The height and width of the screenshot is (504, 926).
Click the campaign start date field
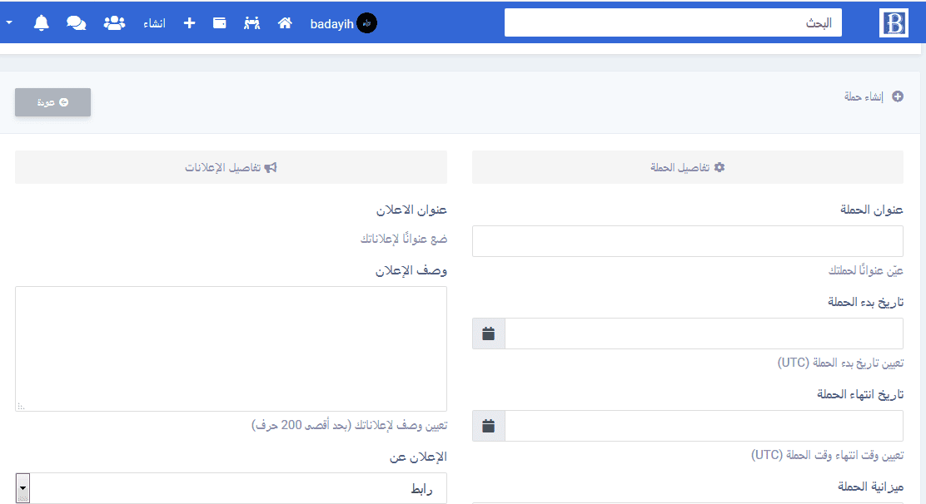pos(704,334)
